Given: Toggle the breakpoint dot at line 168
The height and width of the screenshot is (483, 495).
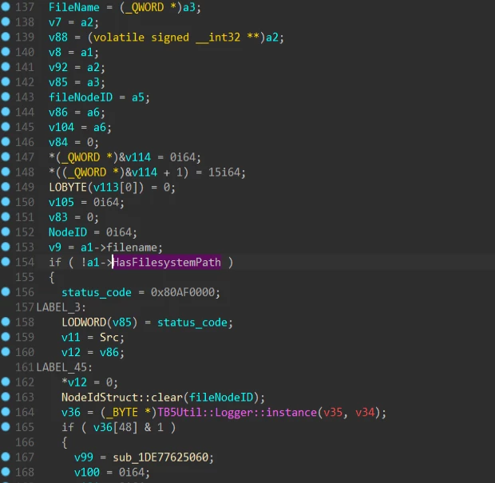Looking at the screenshot, I should (6, 473).
